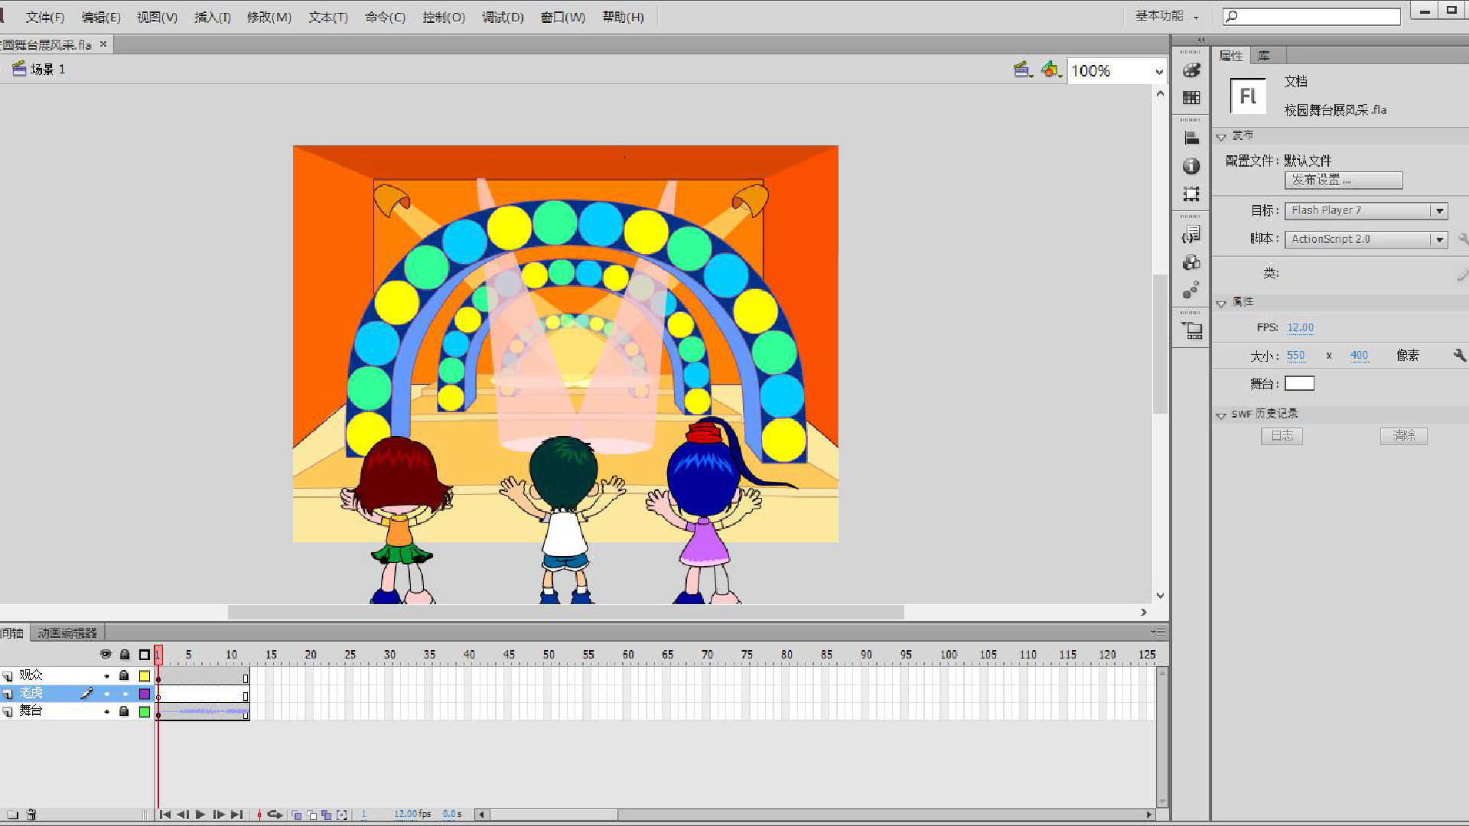
Task: Click the Center Frame icon
Action: (x=259, y=815)
